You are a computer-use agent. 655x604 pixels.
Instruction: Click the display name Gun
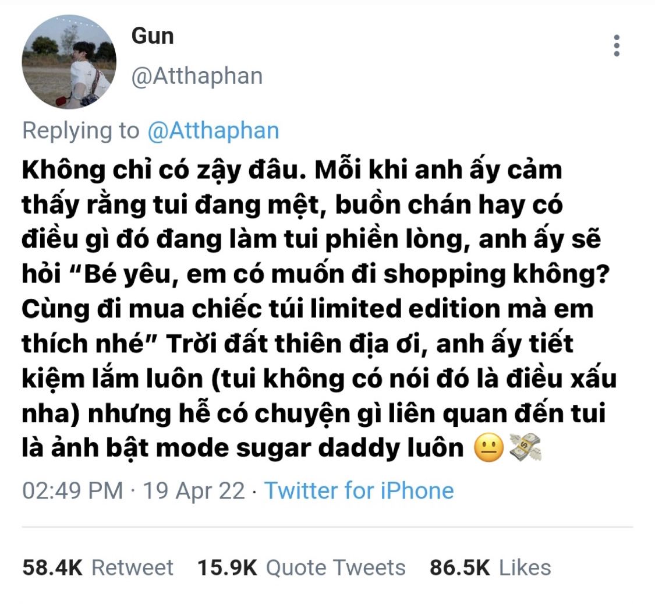pyautogui.click(x=153, y=36)
